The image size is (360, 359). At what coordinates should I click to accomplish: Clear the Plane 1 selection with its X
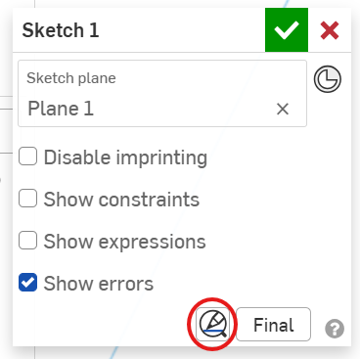283,109
